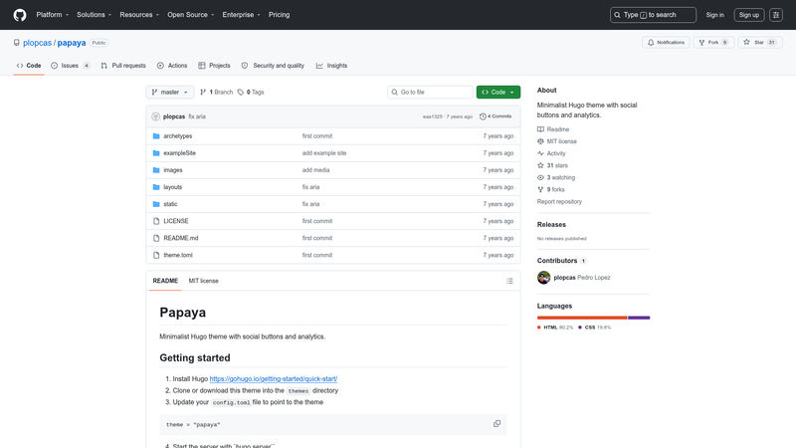Screen dimensions: 796x448
Task: Click the Releases heading link
Action: click(x=551, y=225)
